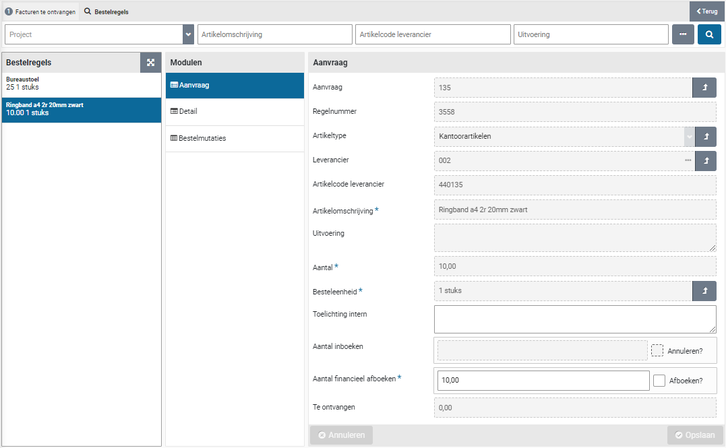The image size is (726, 448).
Task: Click ellipsis lookup icon inside Leverancier field
Action: (x=688, y=160)
